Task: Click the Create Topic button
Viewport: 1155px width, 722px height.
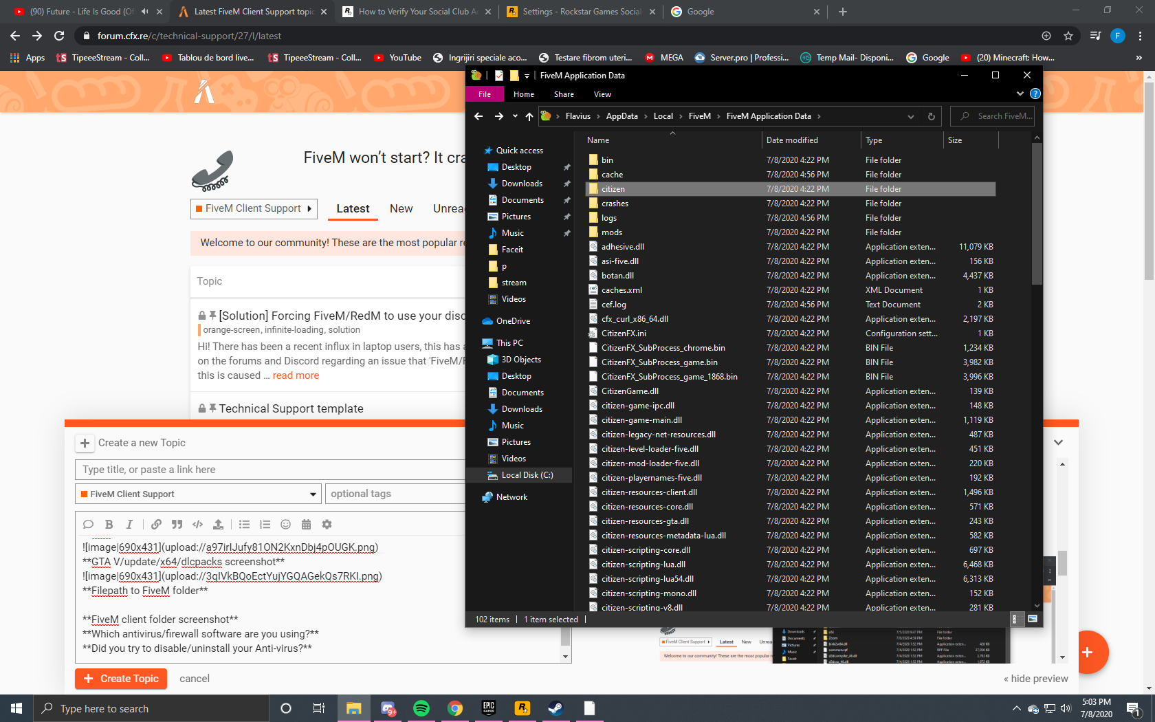Action: click(121, 679)
